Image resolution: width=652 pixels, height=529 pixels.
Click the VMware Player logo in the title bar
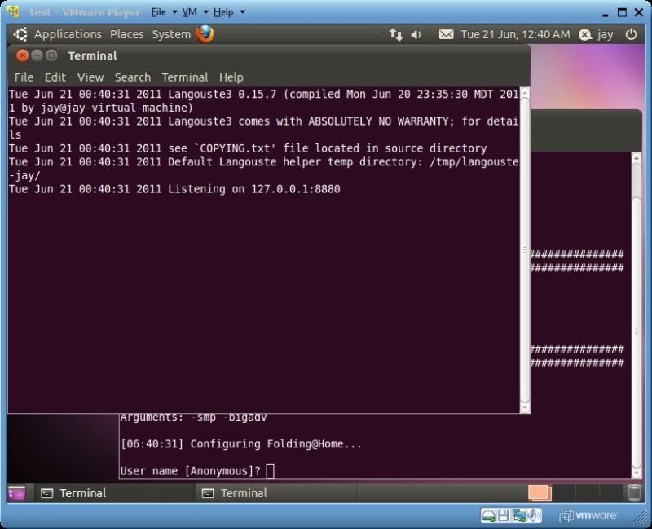(14, 11)
